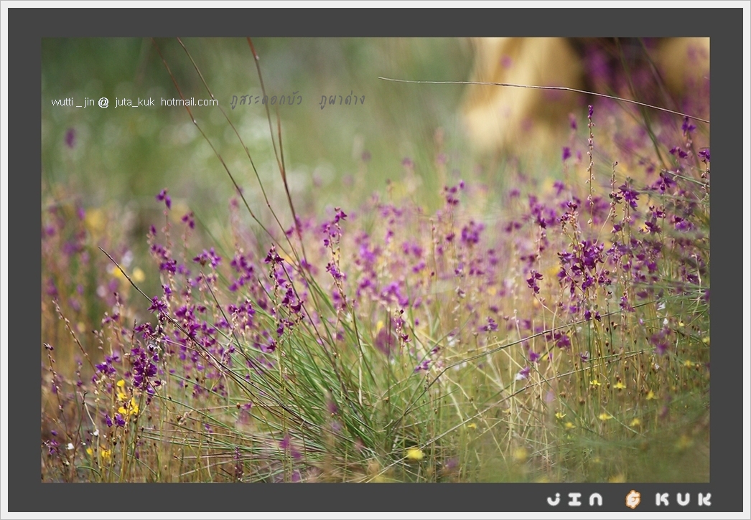Image resolution: width=751 pixels, height=520 pixels.
Task: Select the 'wutti _ jin' watermark text
Action: point(73,103)
